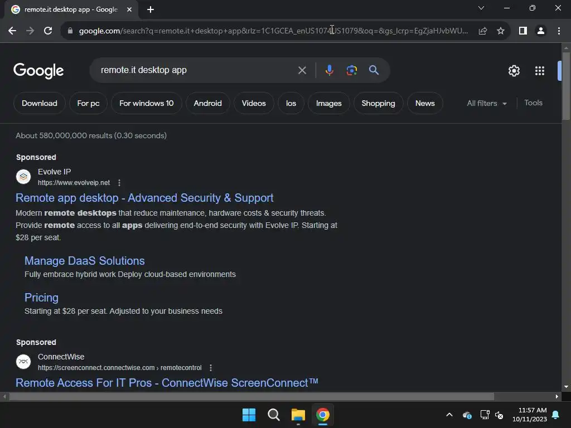Share this page from the address bar
The width and height of the screenshot is (571, 428).
click(x=483, y=31)
